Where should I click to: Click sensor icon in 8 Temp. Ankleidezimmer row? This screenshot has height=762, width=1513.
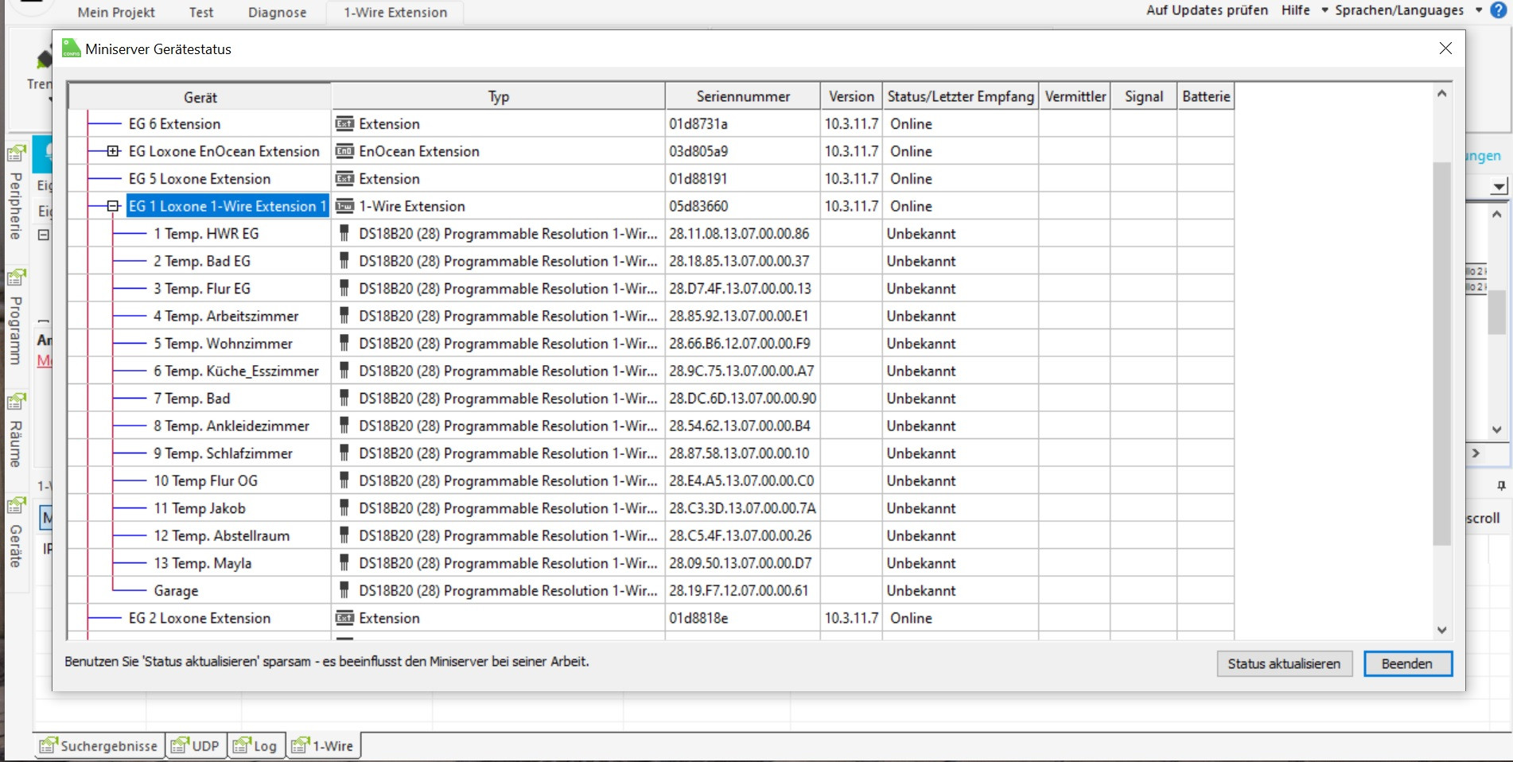(x=344, y=426)
